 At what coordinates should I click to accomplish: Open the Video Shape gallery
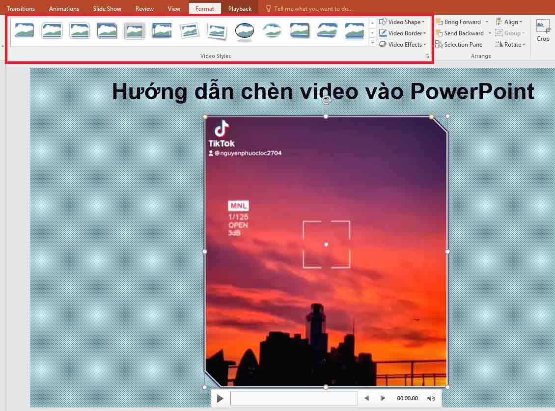point(402,22)
